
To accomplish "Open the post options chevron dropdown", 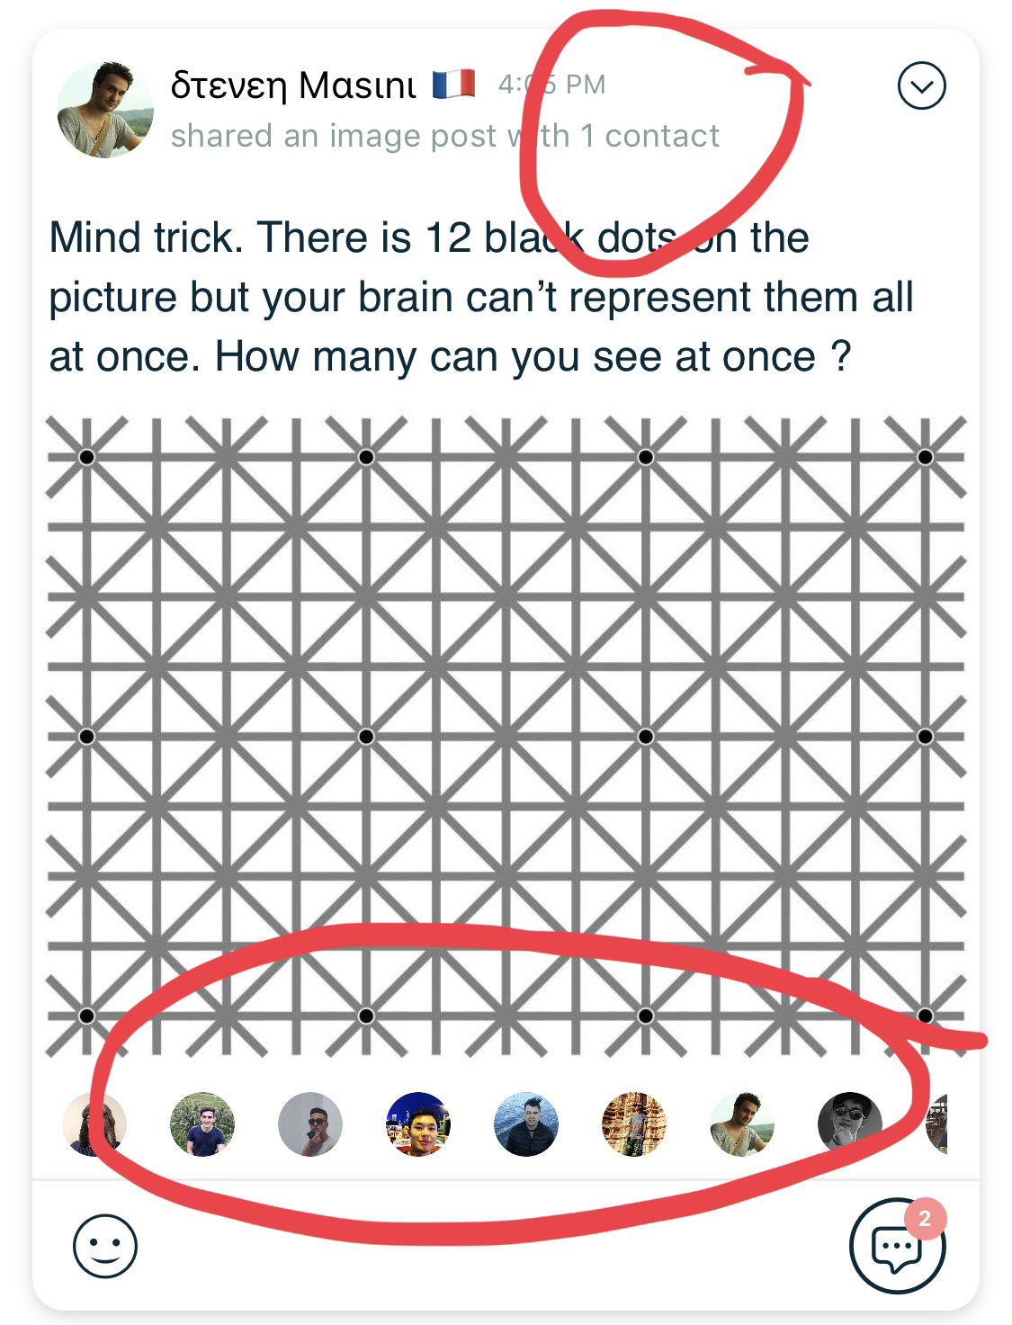I will (x=922, y=87).
